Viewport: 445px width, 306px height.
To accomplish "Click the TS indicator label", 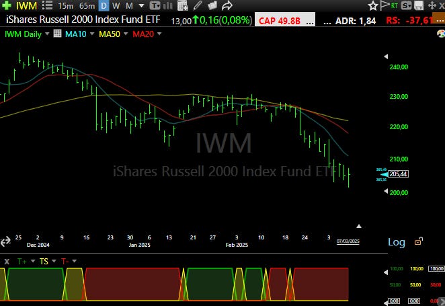I will pyautogui.click(x=44, y=262).
